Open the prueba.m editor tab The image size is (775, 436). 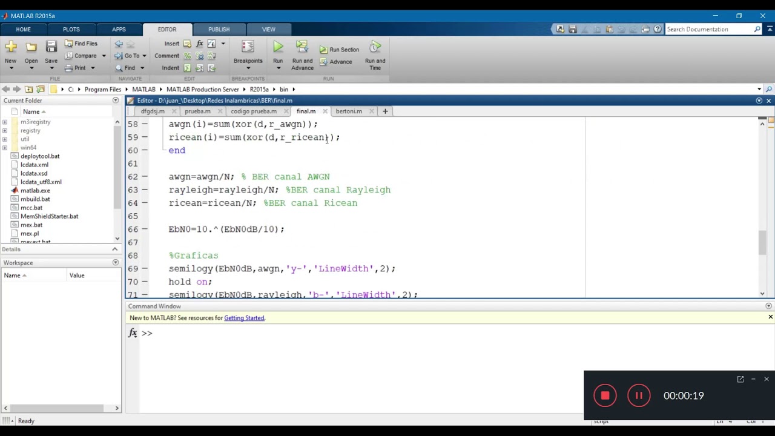[x=197, y=111]
